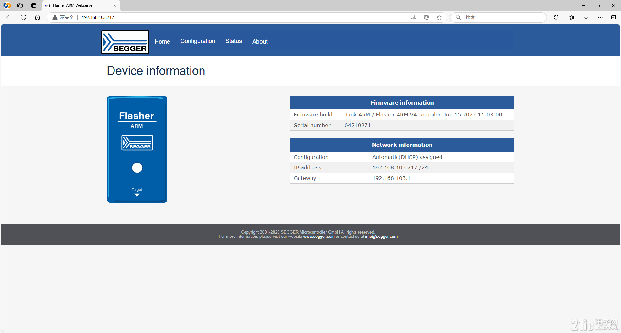Click gateway value 192.168.103.1

[391, 178]
